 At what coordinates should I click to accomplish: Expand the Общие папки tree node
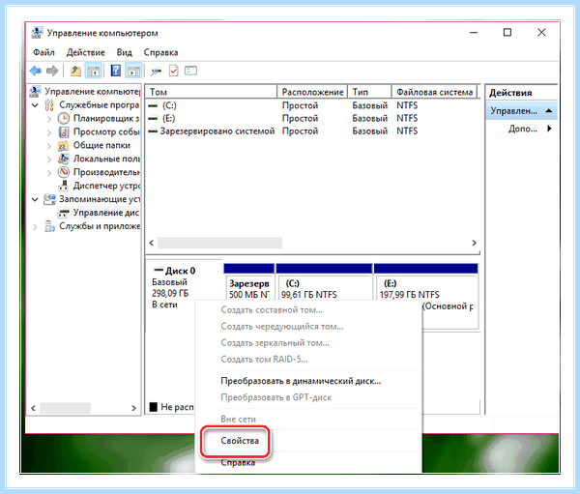click(49, 146)
